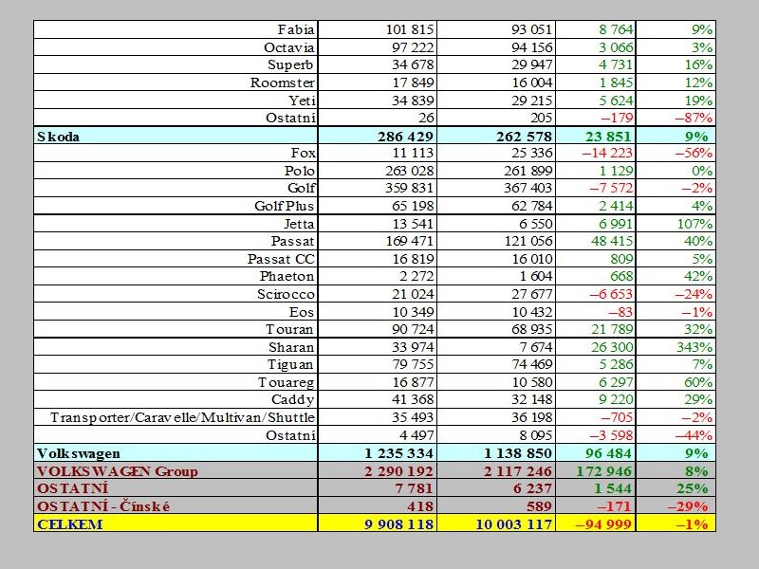
Task: Select the Polo row label
Action: click(299, 171)
